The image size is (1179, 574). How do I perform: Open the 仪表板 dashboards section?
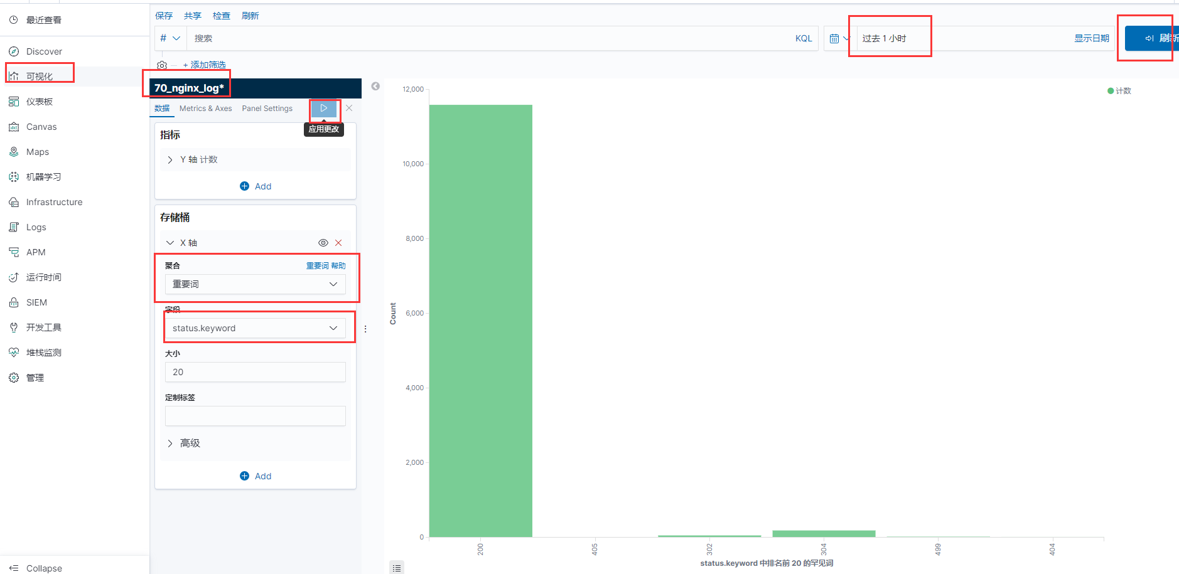(x=43, y=101)
